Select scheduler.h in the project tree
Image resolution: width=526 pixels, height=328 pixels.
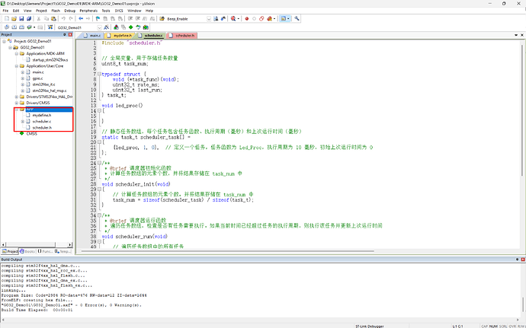[x=42, y=128]
